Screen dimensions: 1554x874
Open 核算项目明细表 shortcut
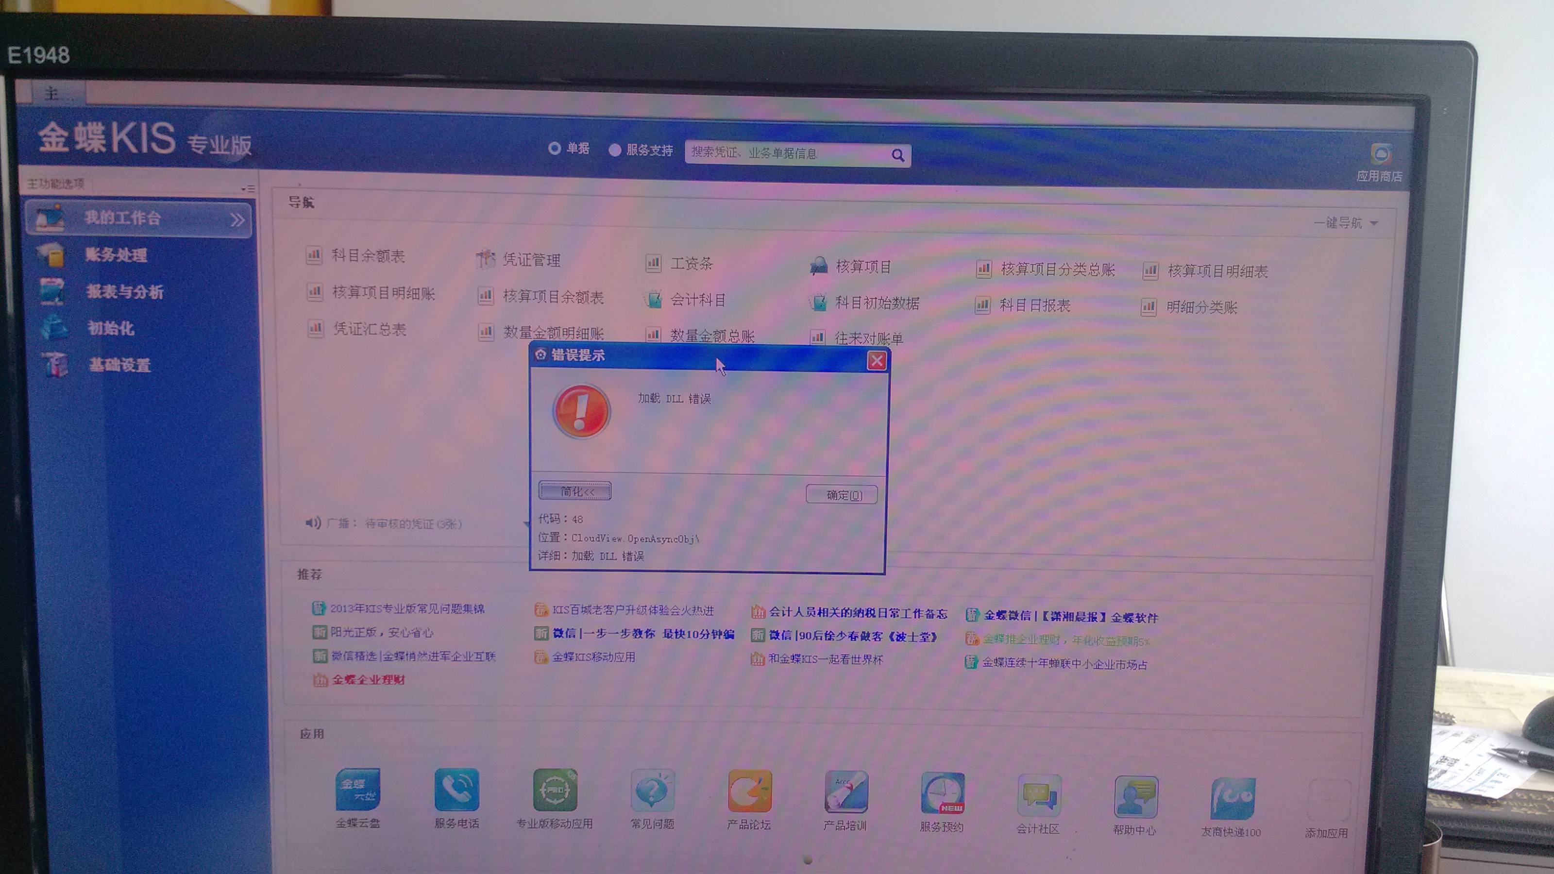point(1205,271)
